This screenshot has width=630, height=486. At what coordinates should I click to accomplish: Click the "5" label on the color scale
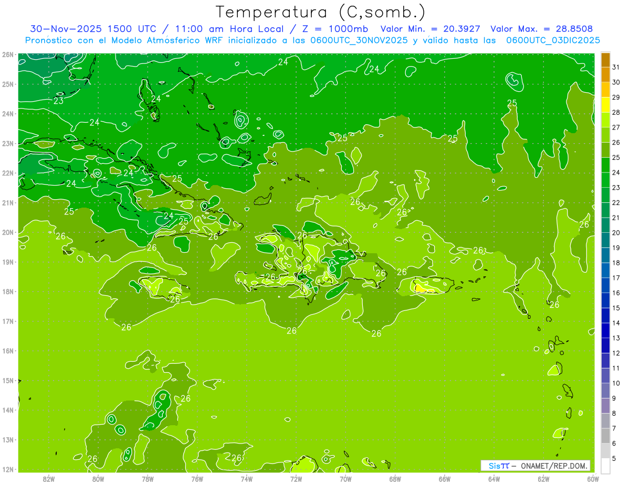click(615, 458)
